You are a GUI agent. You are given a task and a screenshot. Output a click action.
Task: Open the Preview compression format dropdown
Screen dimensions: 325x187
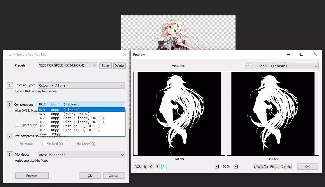(x=282, y=66)
